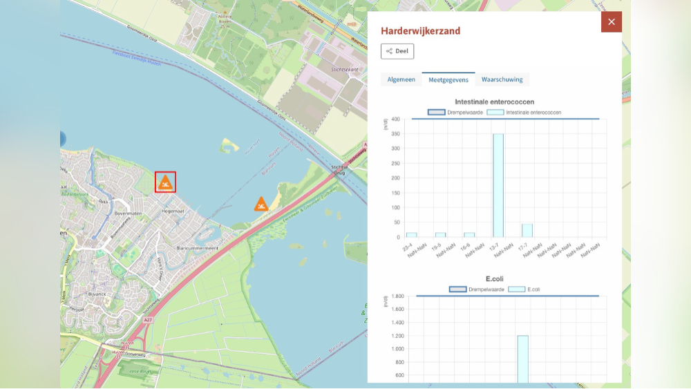The image size is (691, 389).
Task: Click the Hogemaat map label
Action: (x=172, y=211)
